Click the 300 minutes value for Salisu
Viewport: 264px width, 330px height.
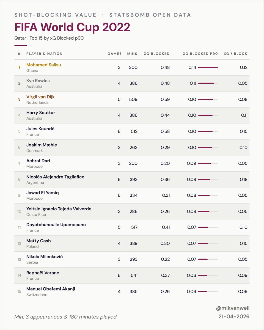click(133, 67)
